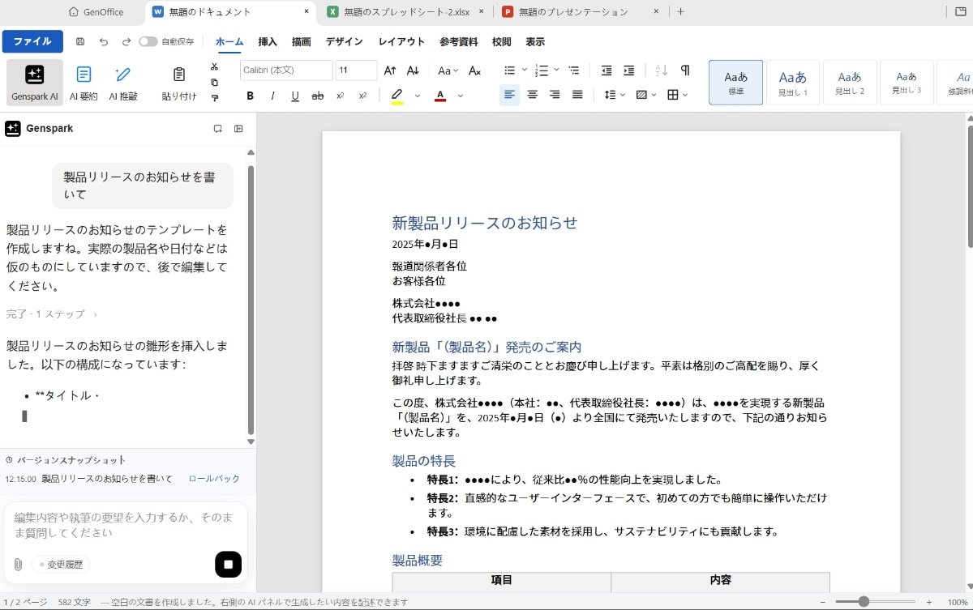Open the borders dropdown
This screenshot has height=610, width=973.
tap(677, 95)
